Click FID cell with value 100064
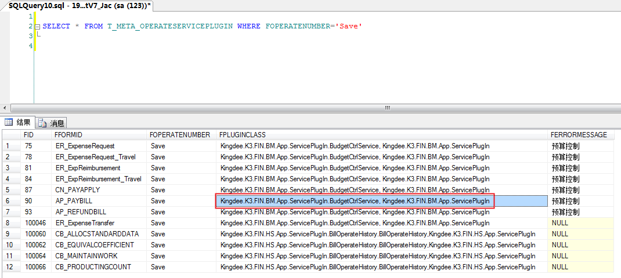The width and height of the screenshot is (621, 278). click(x=37, y=256)
